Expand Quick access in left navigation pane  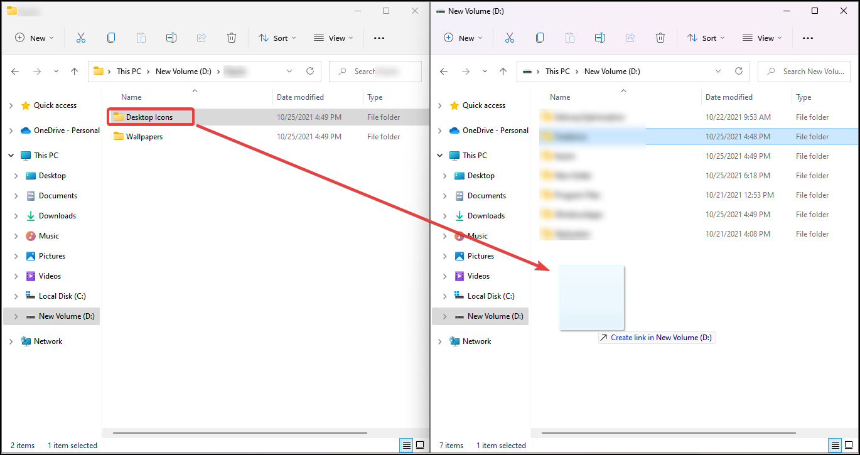(11, 105)
